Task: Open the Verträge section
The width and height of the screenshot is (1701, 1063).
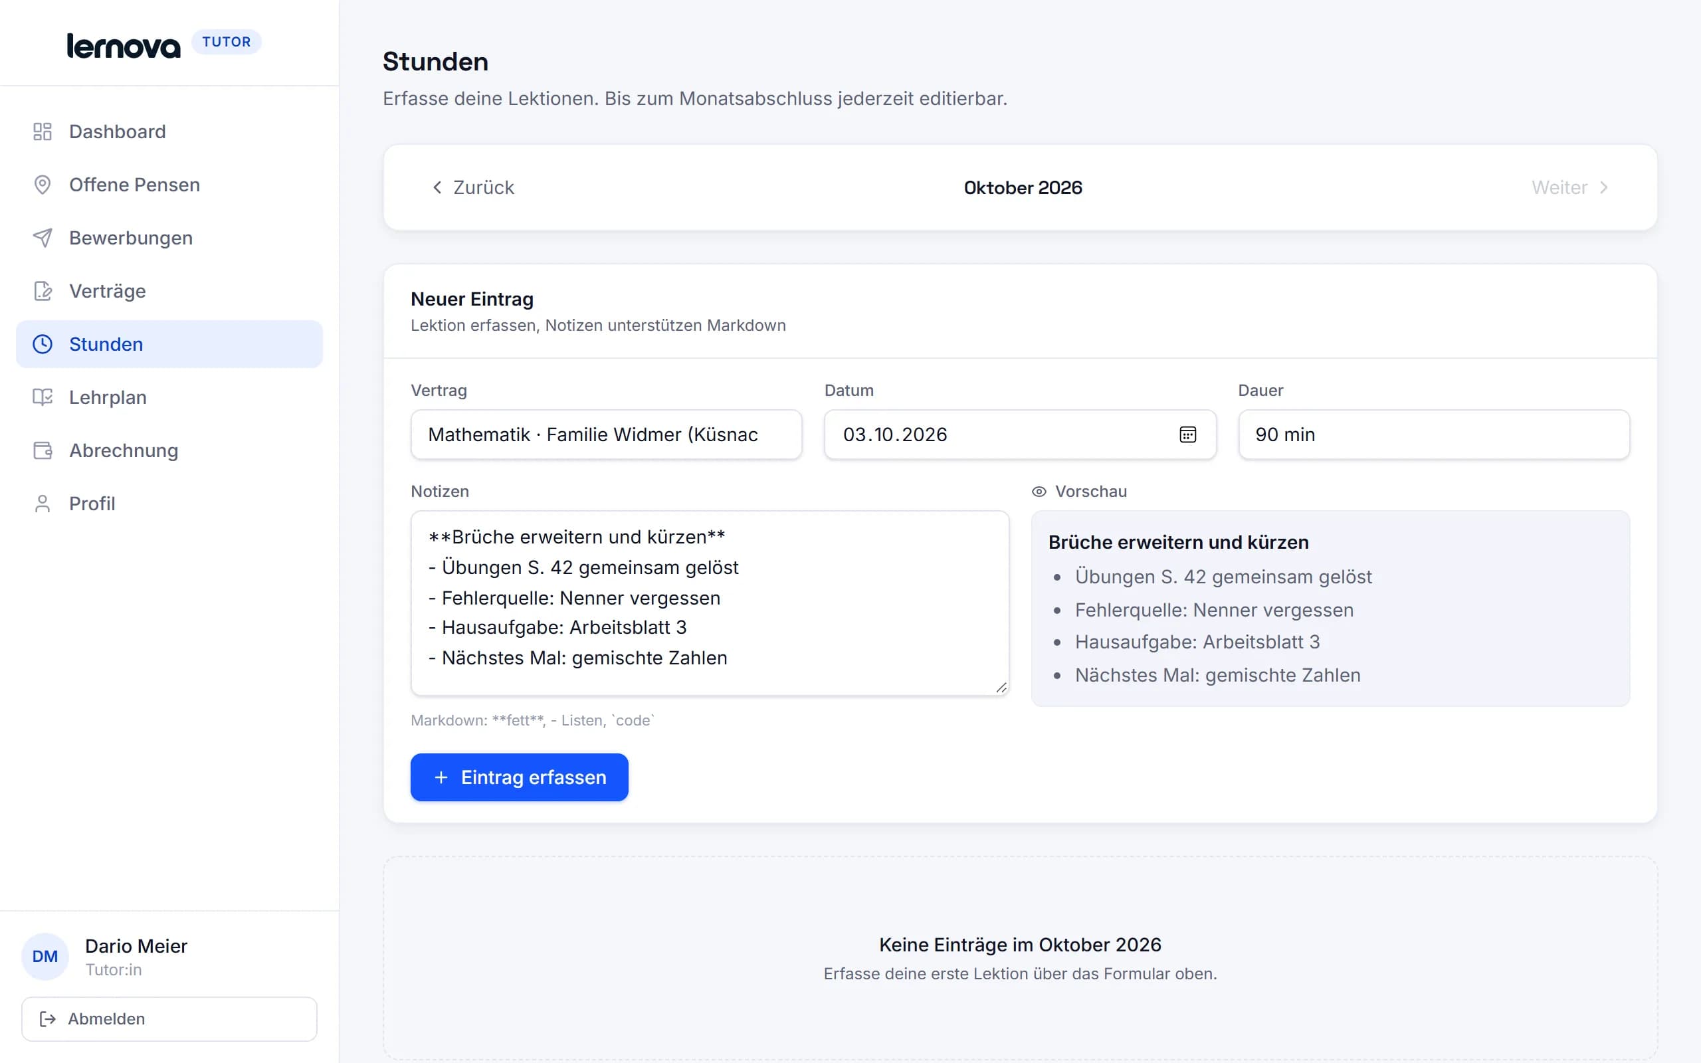Action: pos(169,291)
